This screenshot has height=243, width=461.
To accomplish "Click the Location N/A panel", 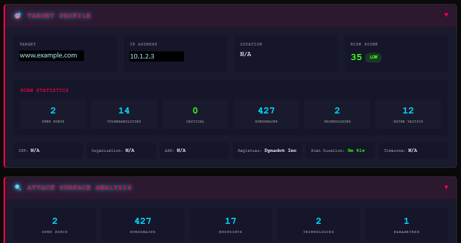I will click(285, 53).
